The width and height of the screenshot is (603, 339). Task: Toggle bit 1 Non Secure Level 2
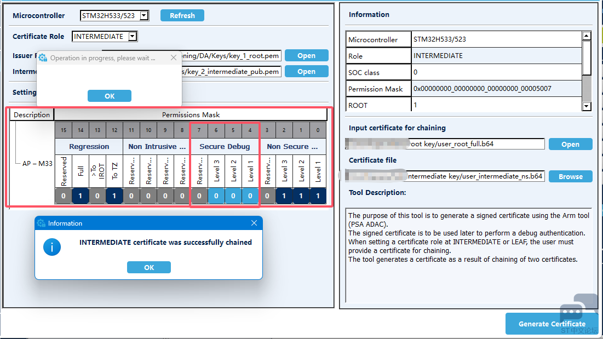[x=301, y=196]
